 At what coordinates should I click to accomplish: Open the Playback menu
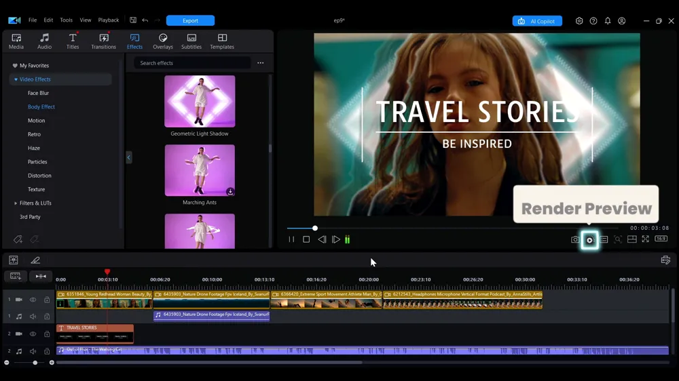(x=108, y=20)
